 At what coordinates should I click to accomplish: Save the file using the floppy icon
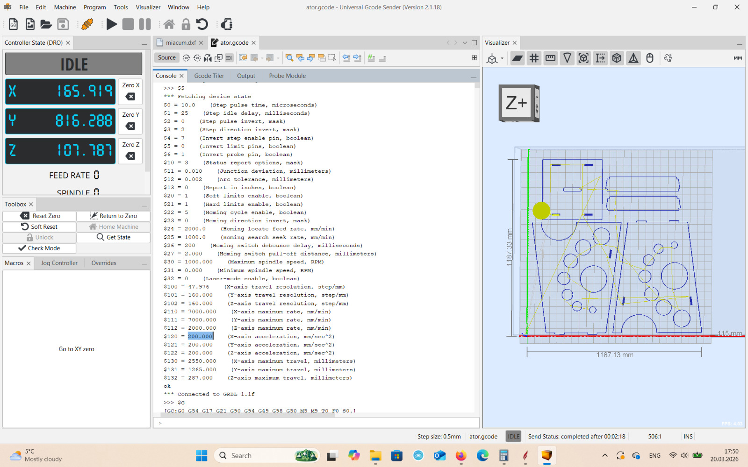63,24
